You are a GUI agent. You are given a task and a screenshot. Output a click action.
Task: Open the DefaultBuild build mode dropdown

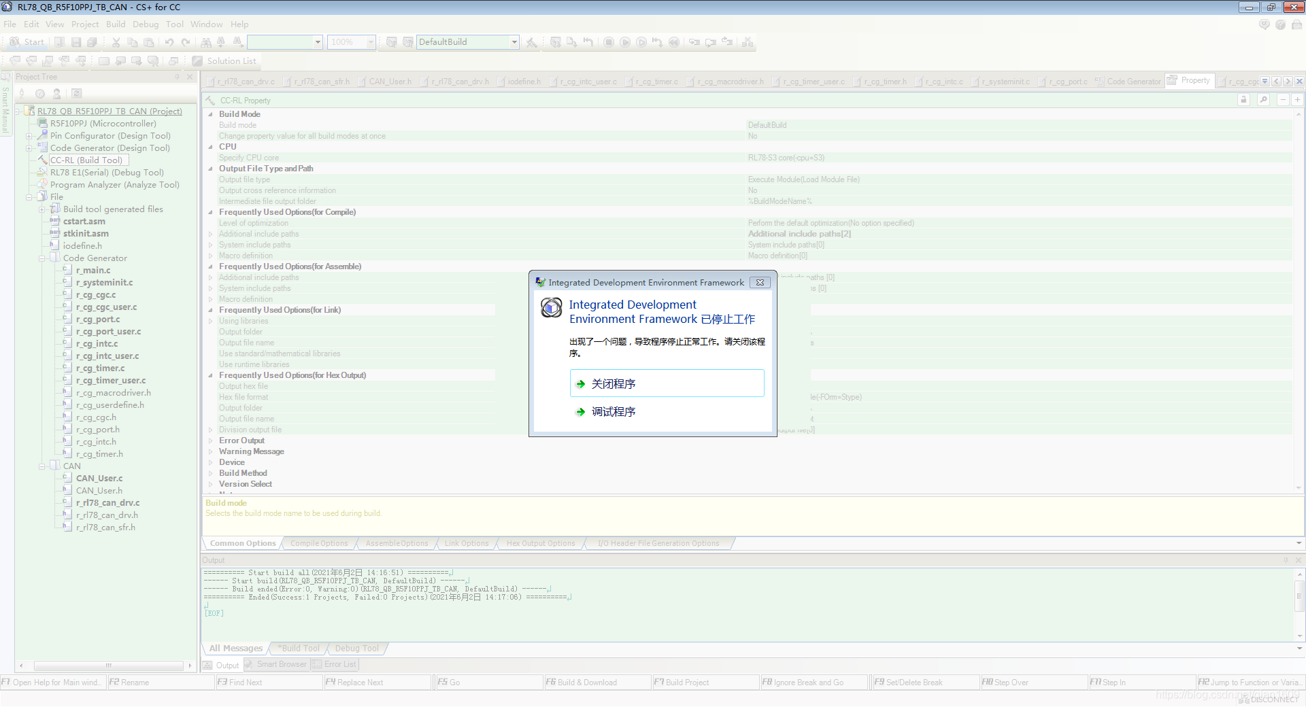coord(514,42)
